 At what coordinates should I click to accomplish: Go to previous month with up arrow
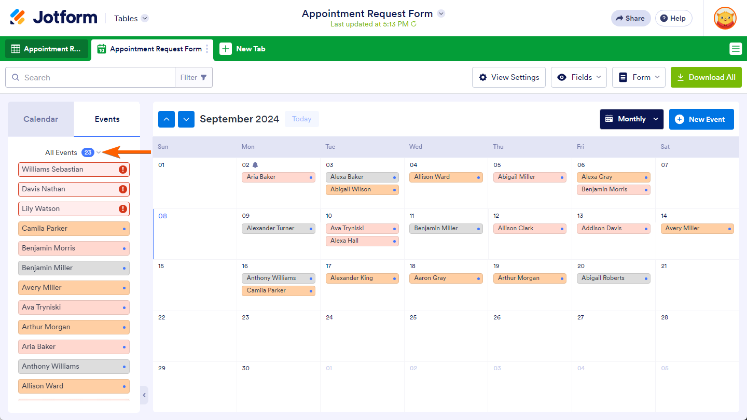click(x=167, y=119)
